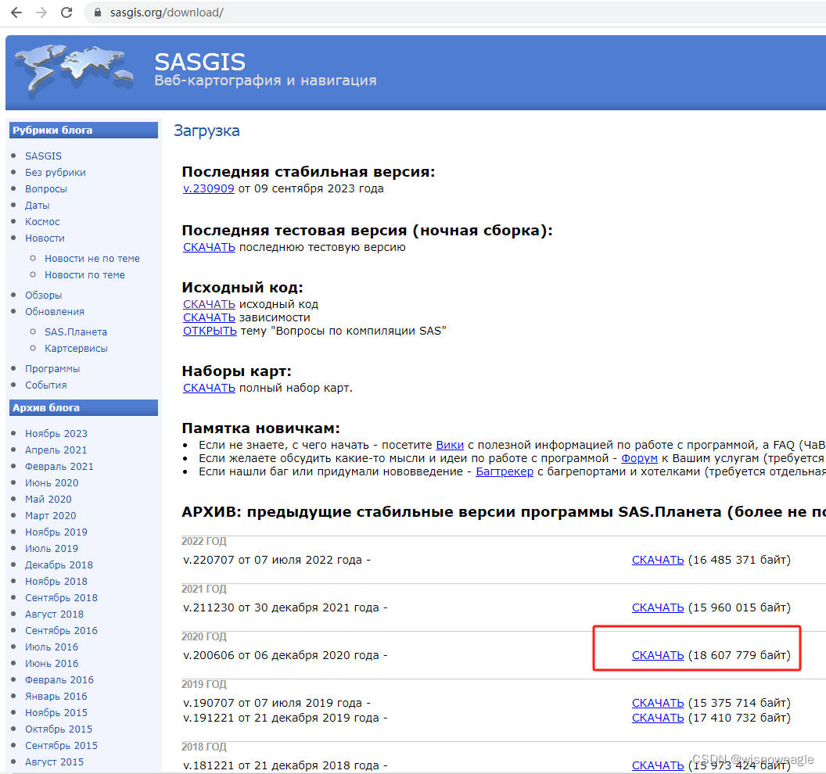The image size is (826, 774).
Task: Open the Обзоры category
Action: (43, 296)
